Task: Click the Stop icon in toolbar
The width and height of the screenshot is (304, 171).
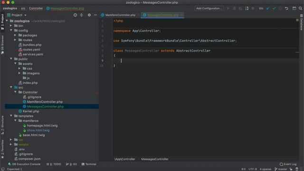Action: click(x=253, y=9)
